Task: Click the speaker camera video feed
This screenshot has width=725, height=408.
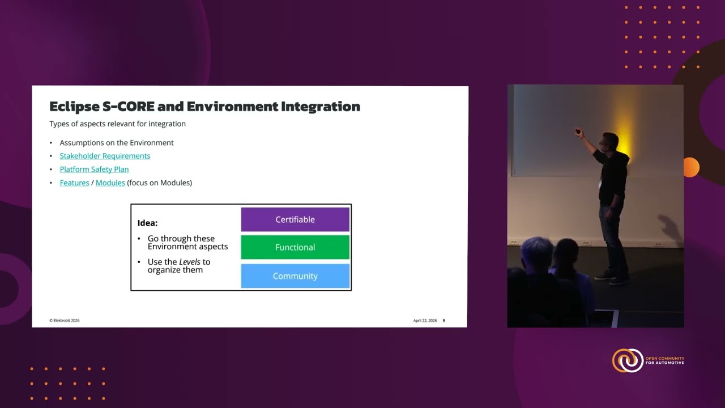Action: (x=595, y=206)
